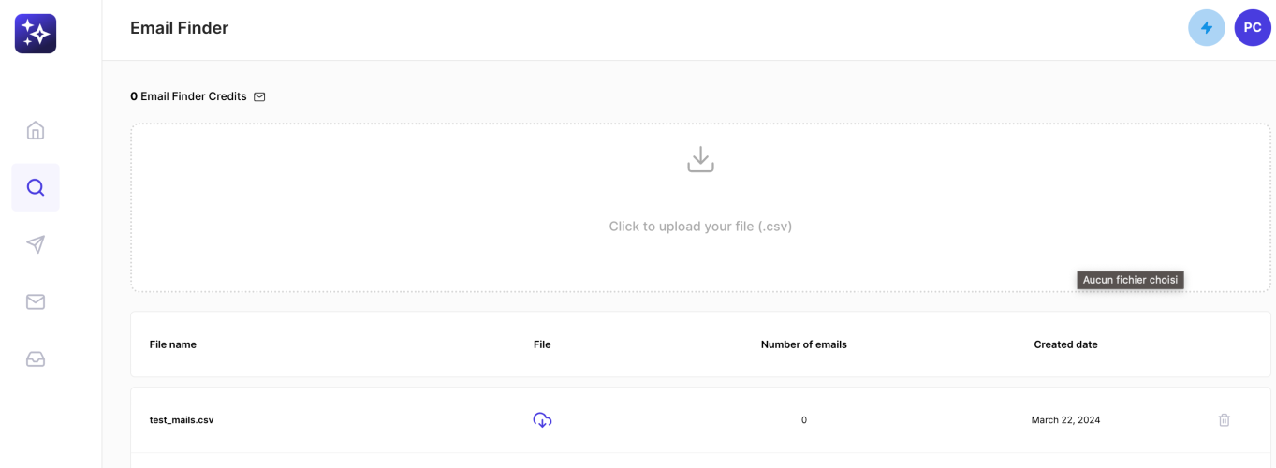Select the File name column header
Screen dimensions: 1276x468
point(173,344)
